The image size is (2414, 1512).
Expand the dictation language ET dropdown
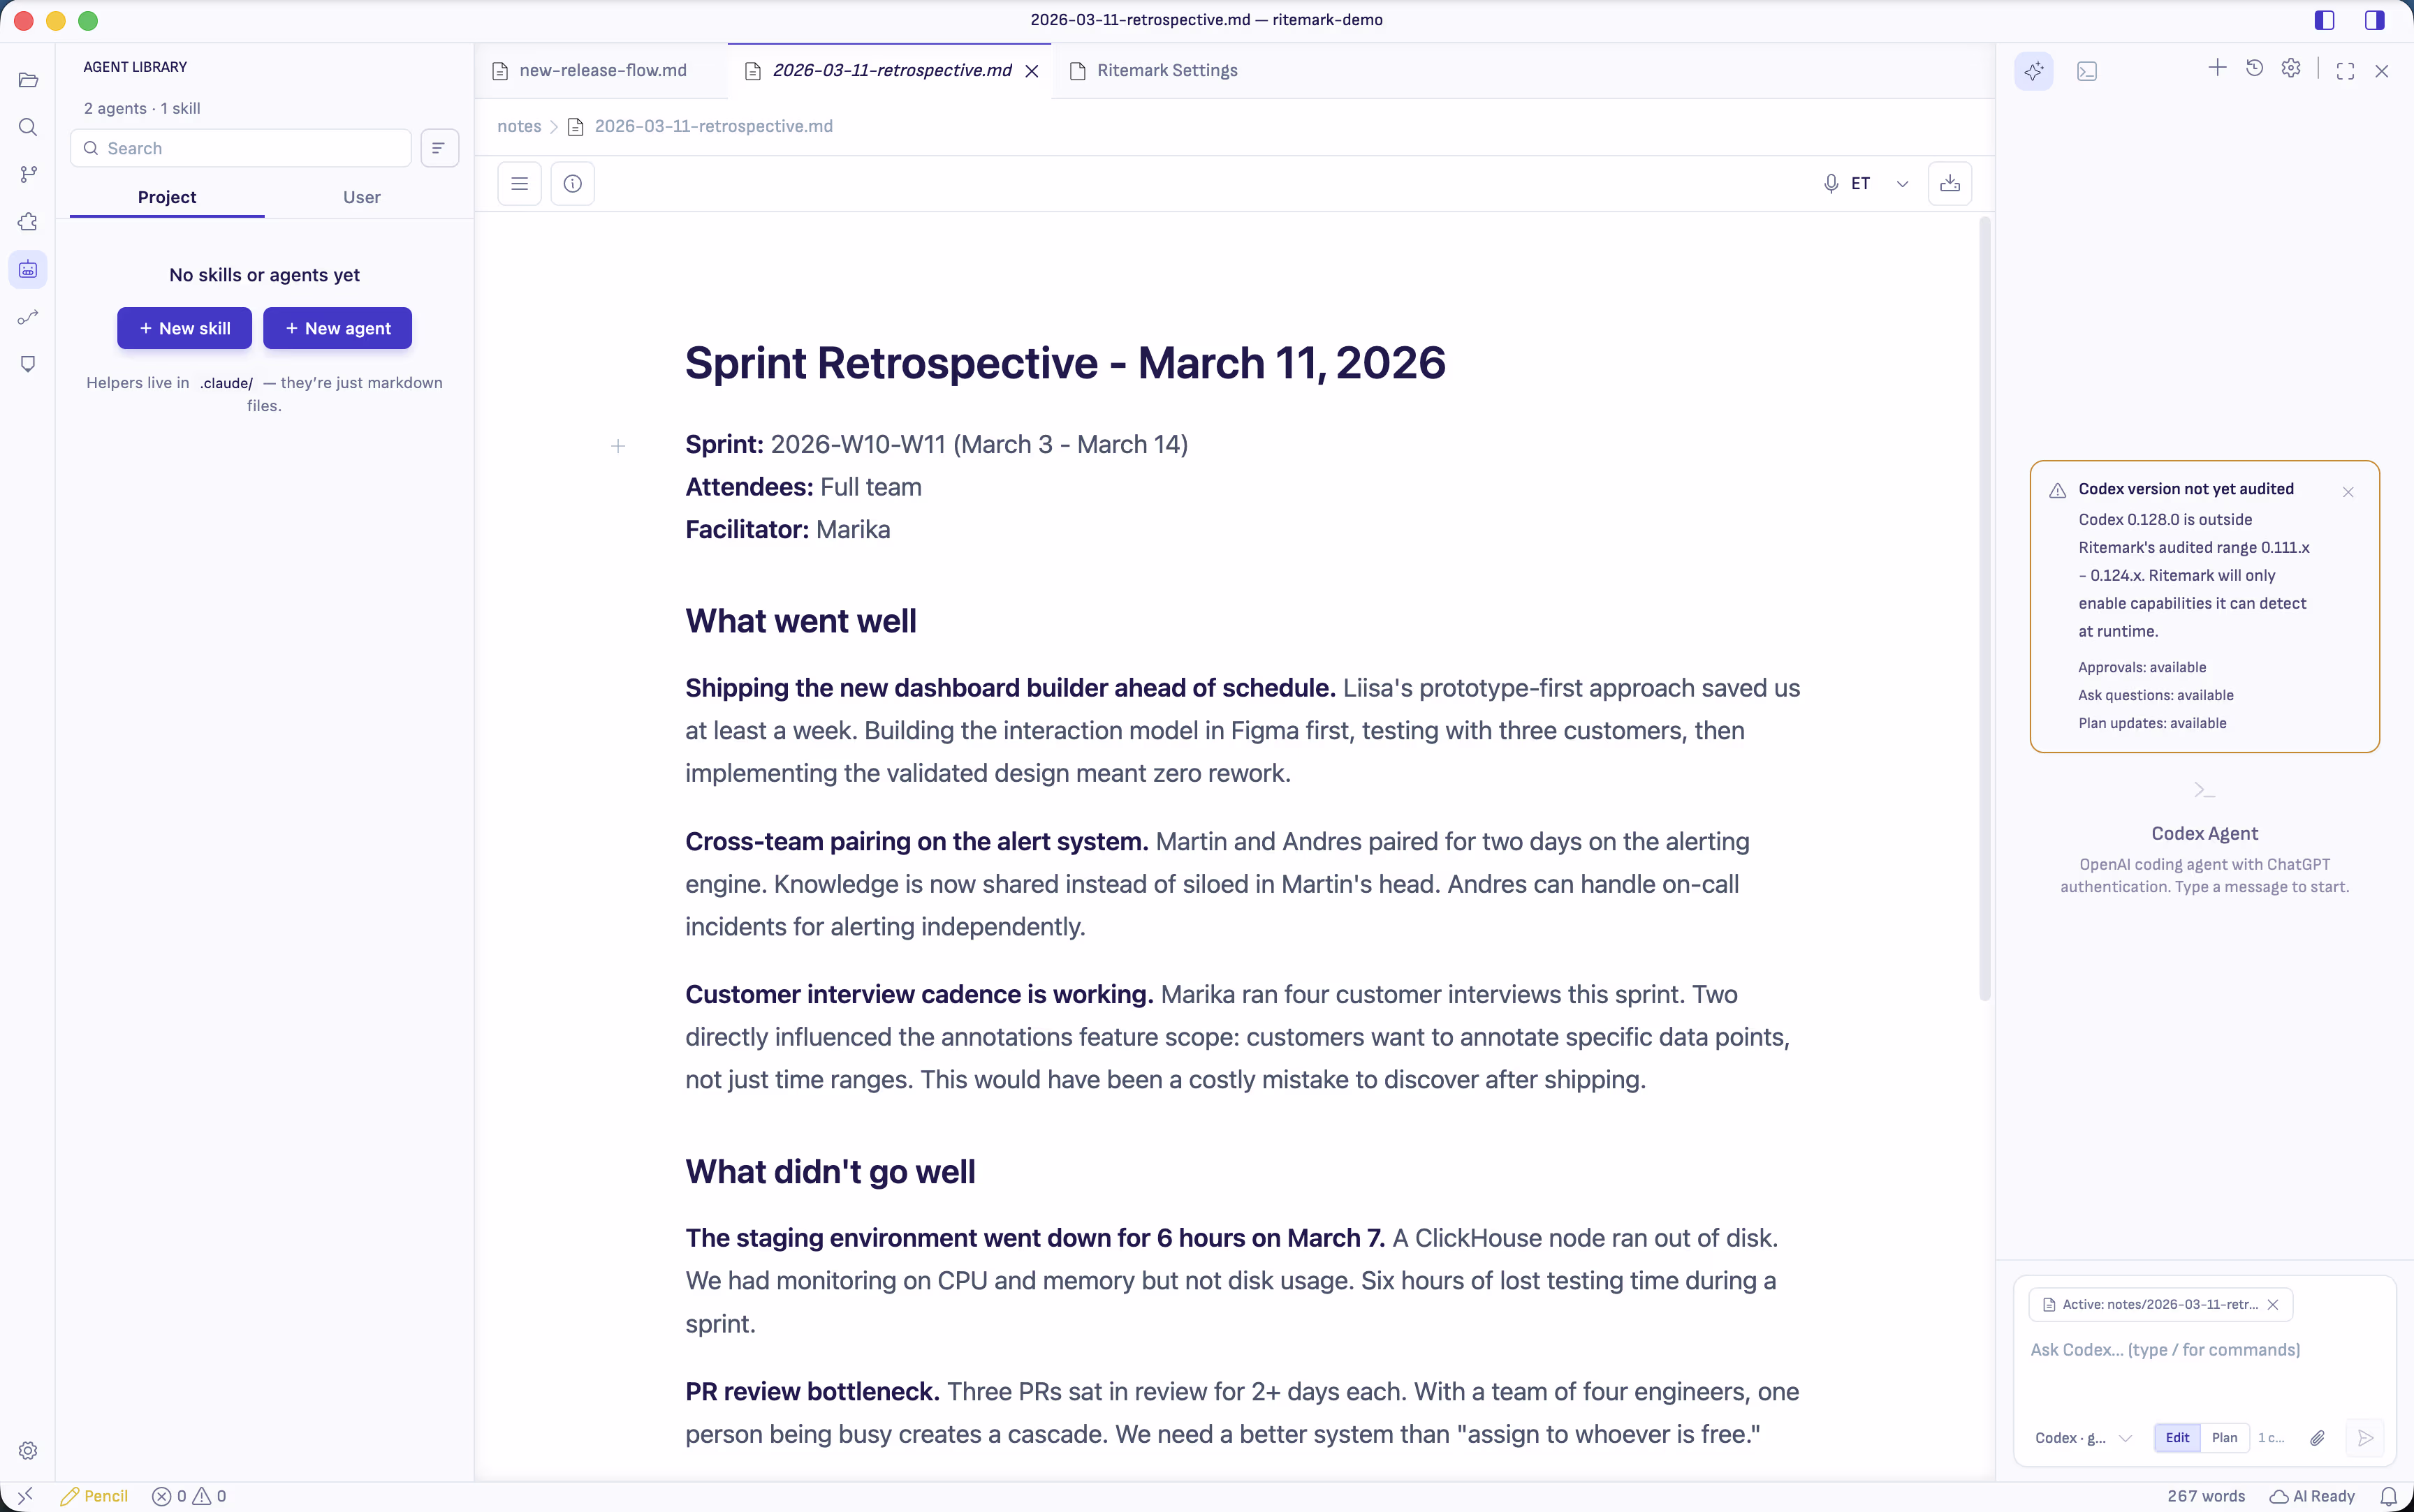tap(1903, 184)
